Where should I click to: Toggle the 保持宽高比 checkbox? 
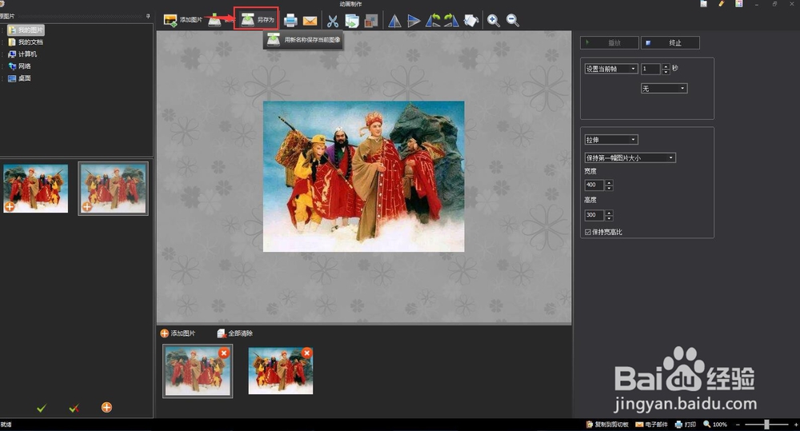pos(588,232)
